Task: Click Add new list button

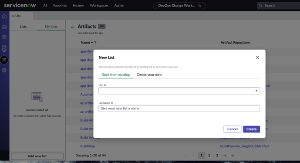Action: pos(37,156)
